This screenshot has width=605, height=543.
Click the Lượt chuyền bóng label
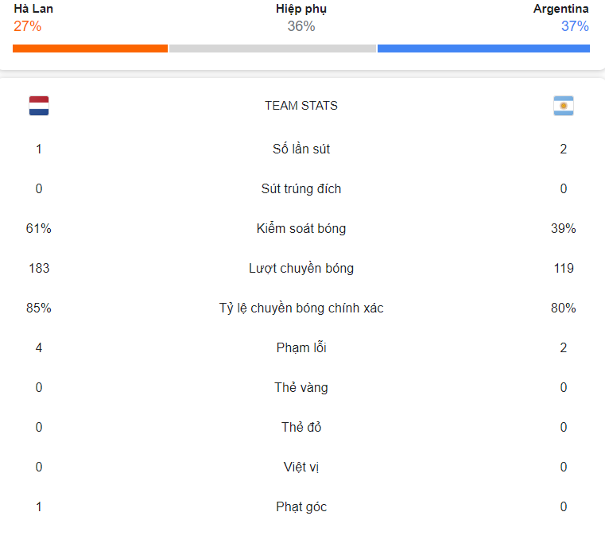301,268
